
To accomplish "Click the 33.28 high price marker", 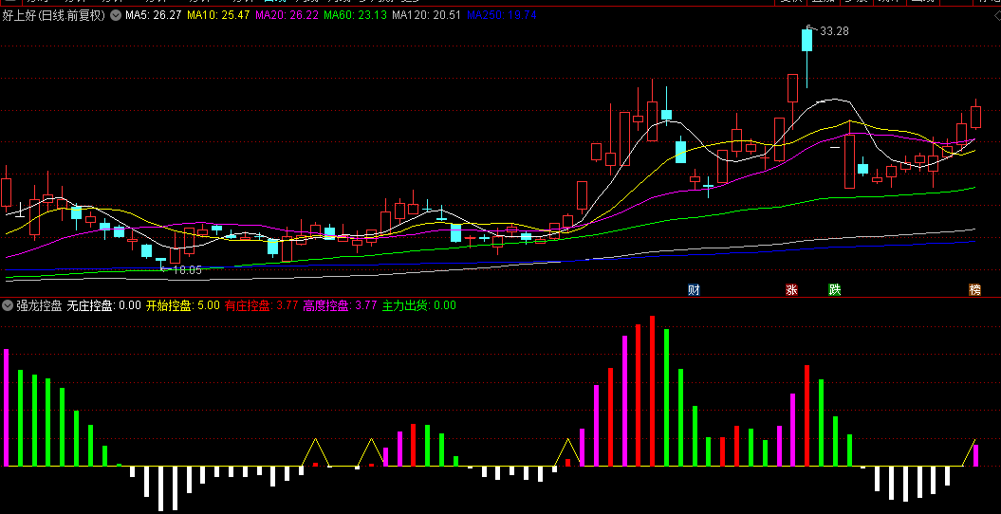I will (834, 30).
